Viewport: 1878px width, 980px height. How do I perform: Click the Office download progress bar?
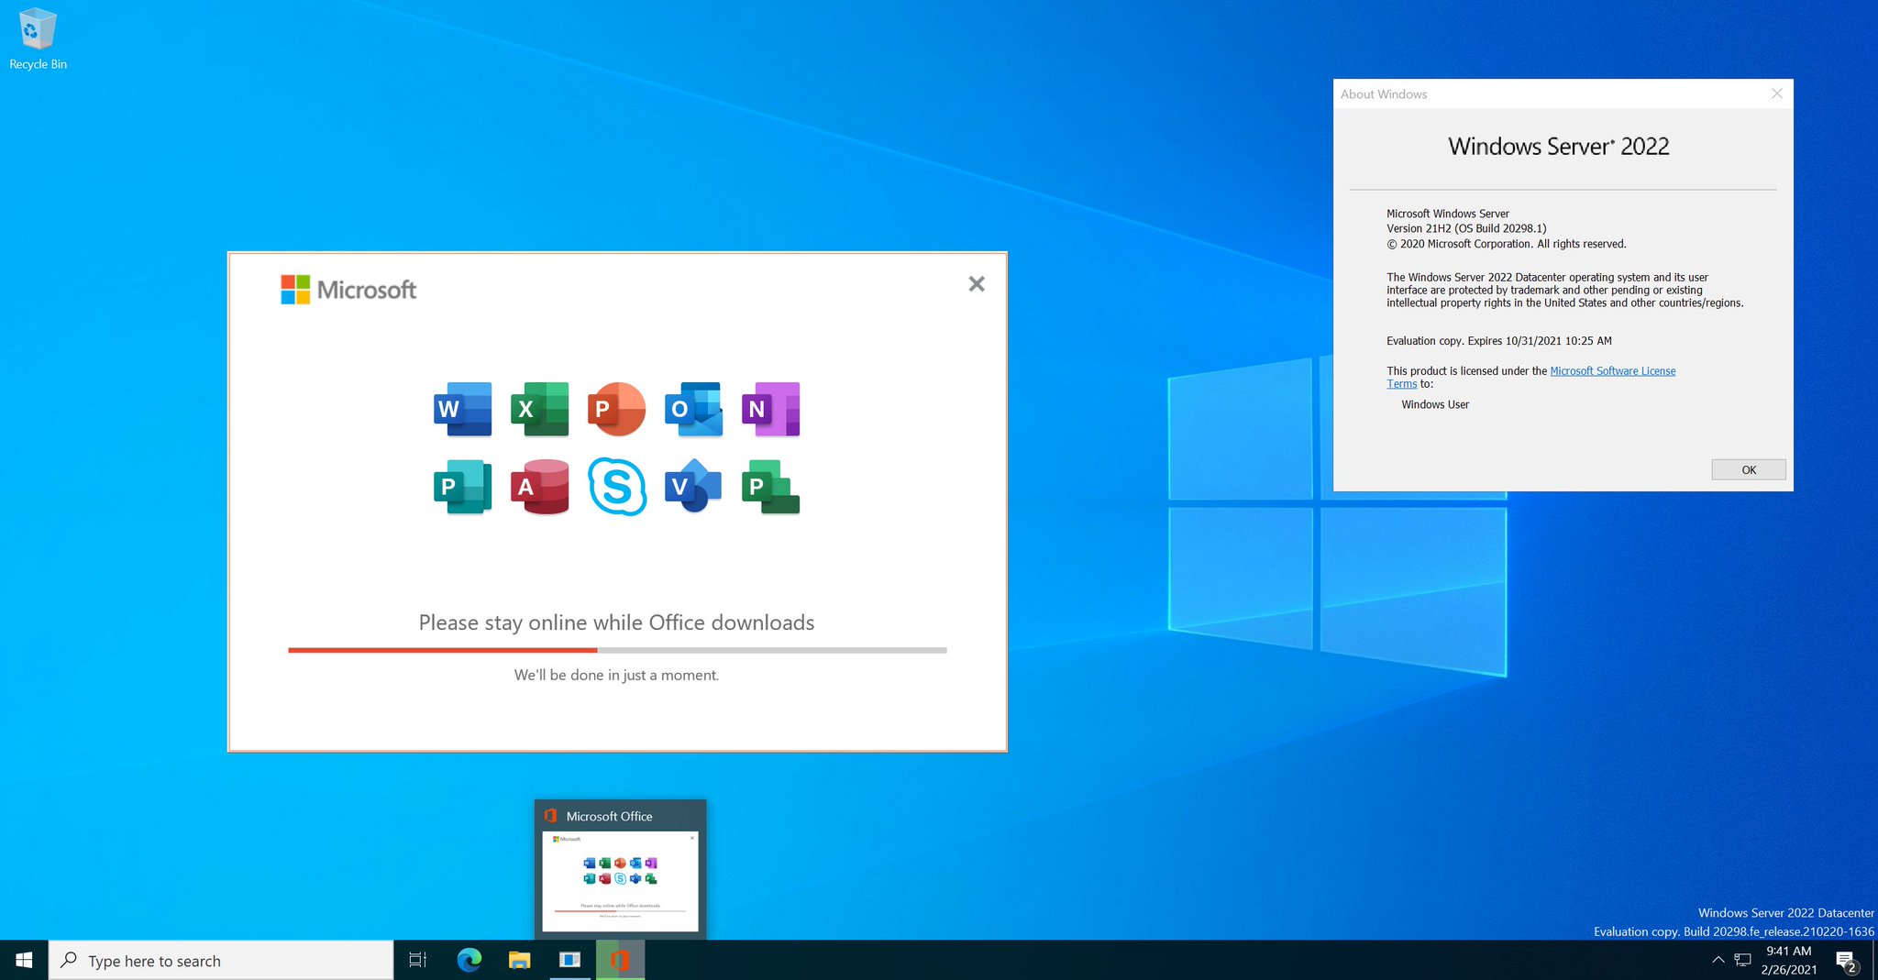point(616,650)
